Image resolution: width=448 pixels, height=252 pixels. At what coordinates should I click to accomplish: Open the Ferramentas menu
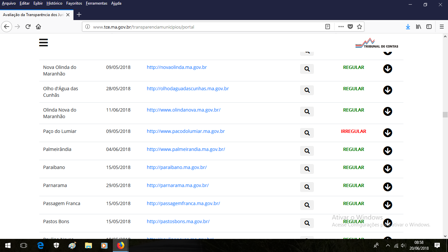pyautogui.click(x=96, y=3)
